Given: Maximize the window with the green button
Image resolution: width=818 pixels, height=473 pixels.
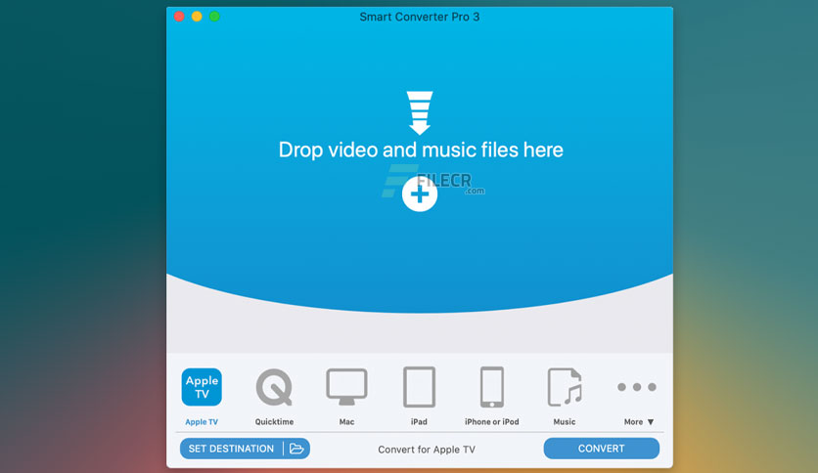Looking at the screenshot, I should 214,17.
